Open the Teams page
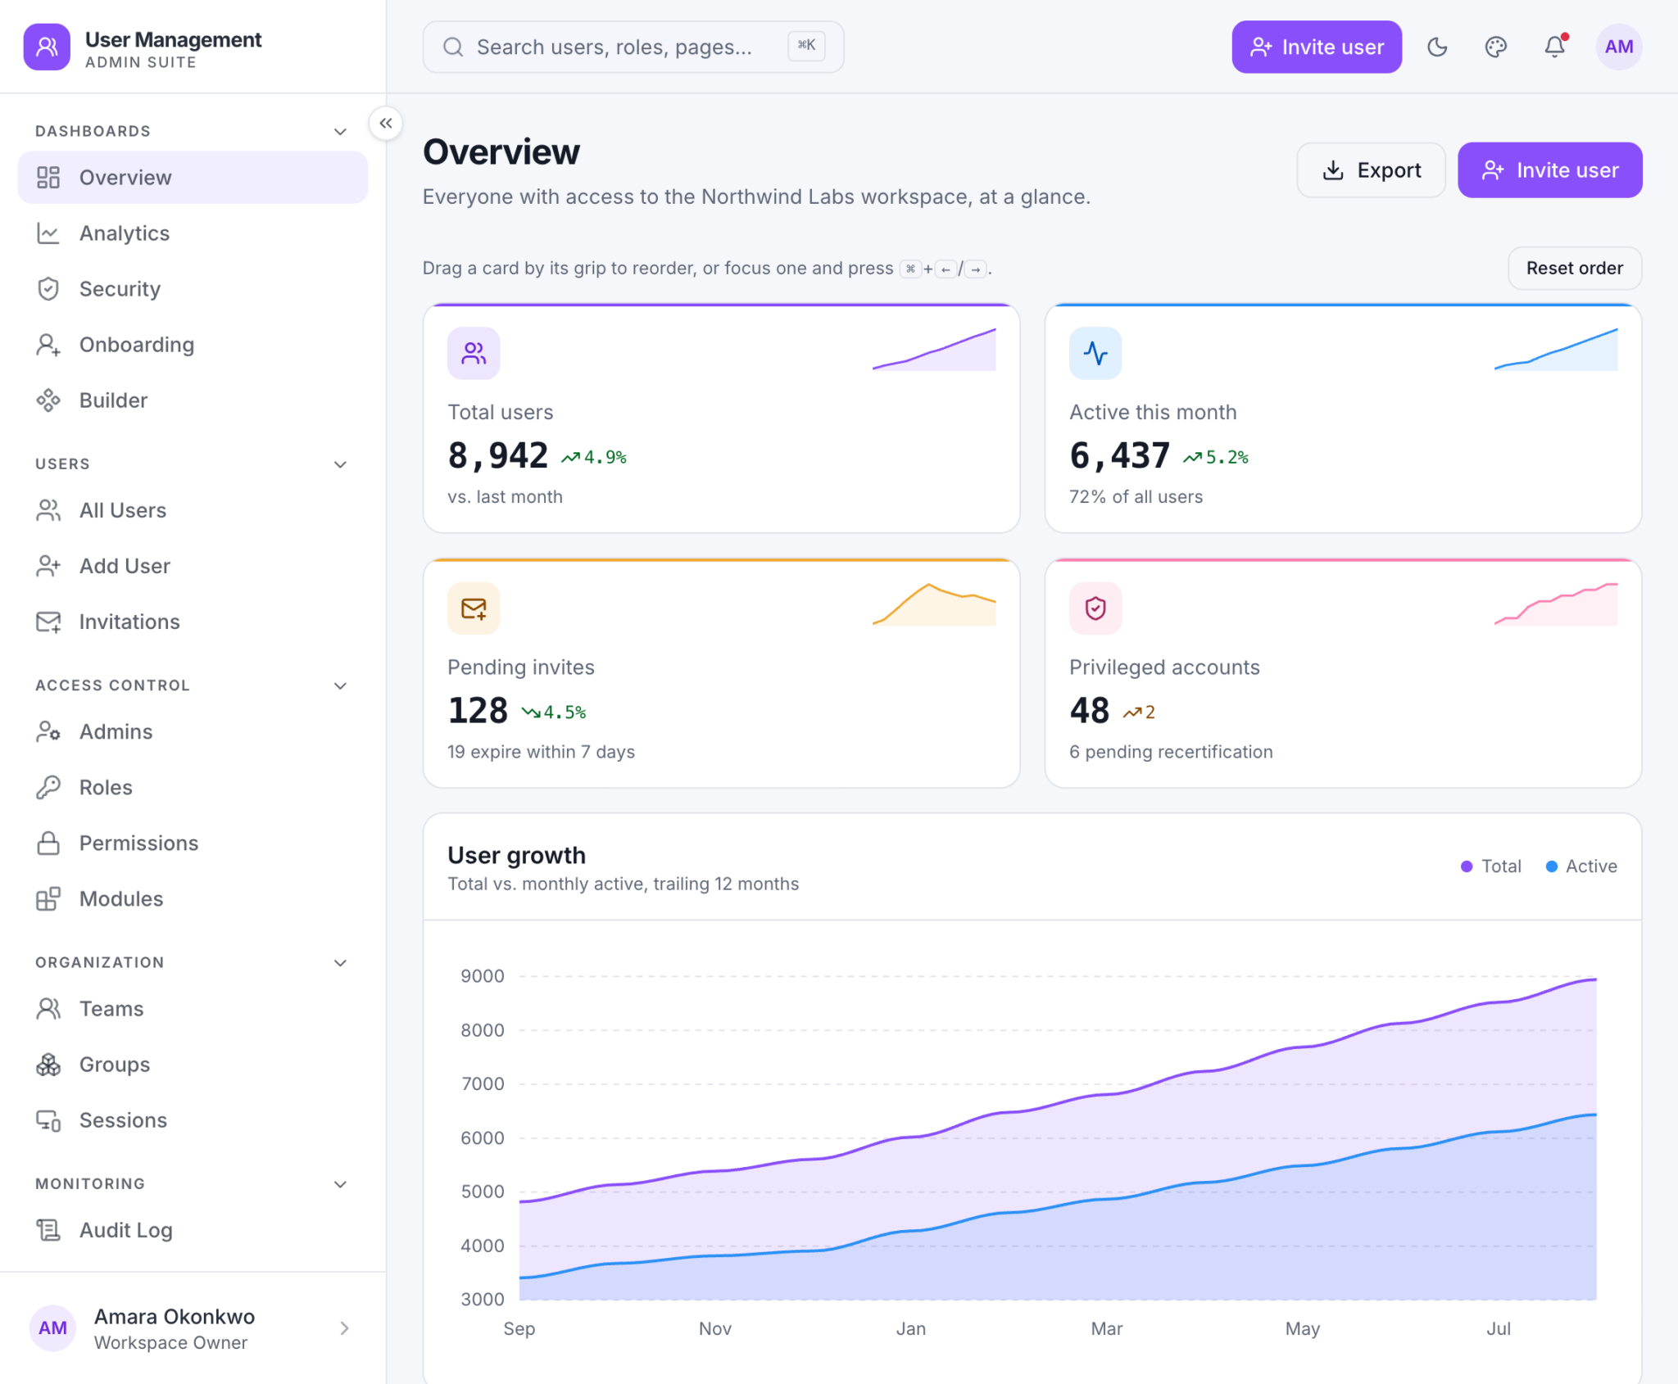The image size is (1678, 1384). [x=193, y=1008]
